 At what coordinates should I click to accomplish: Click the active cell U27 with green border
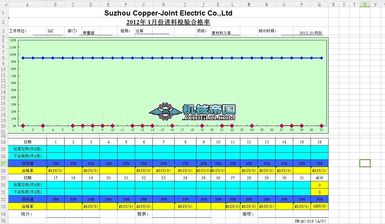(365, 163)
